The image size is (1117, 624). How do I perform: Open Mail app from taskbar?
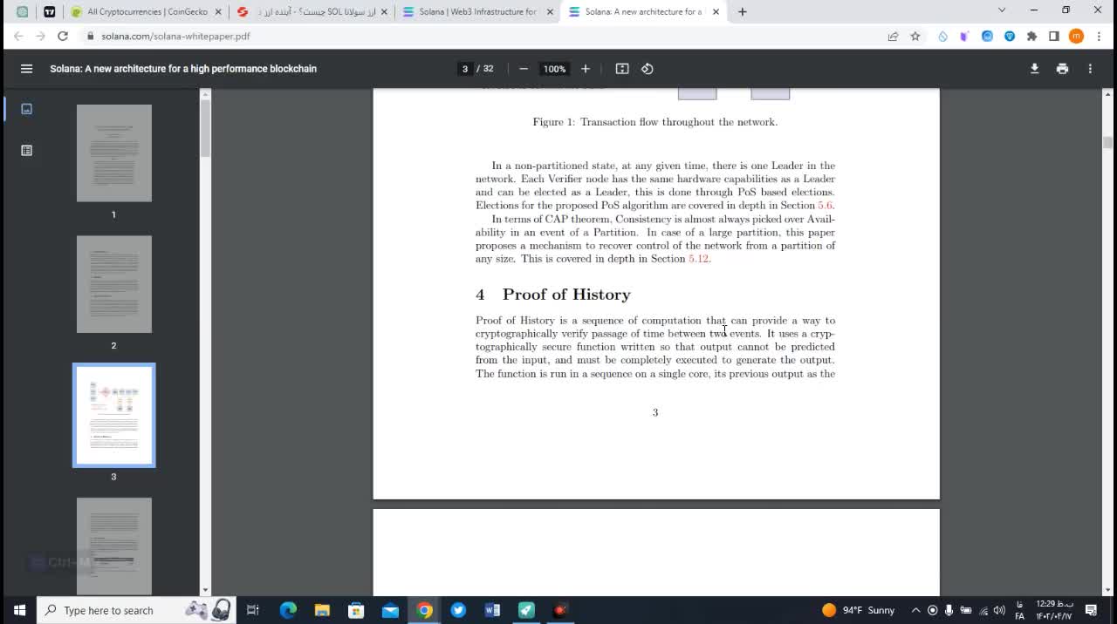pos(390,610)
